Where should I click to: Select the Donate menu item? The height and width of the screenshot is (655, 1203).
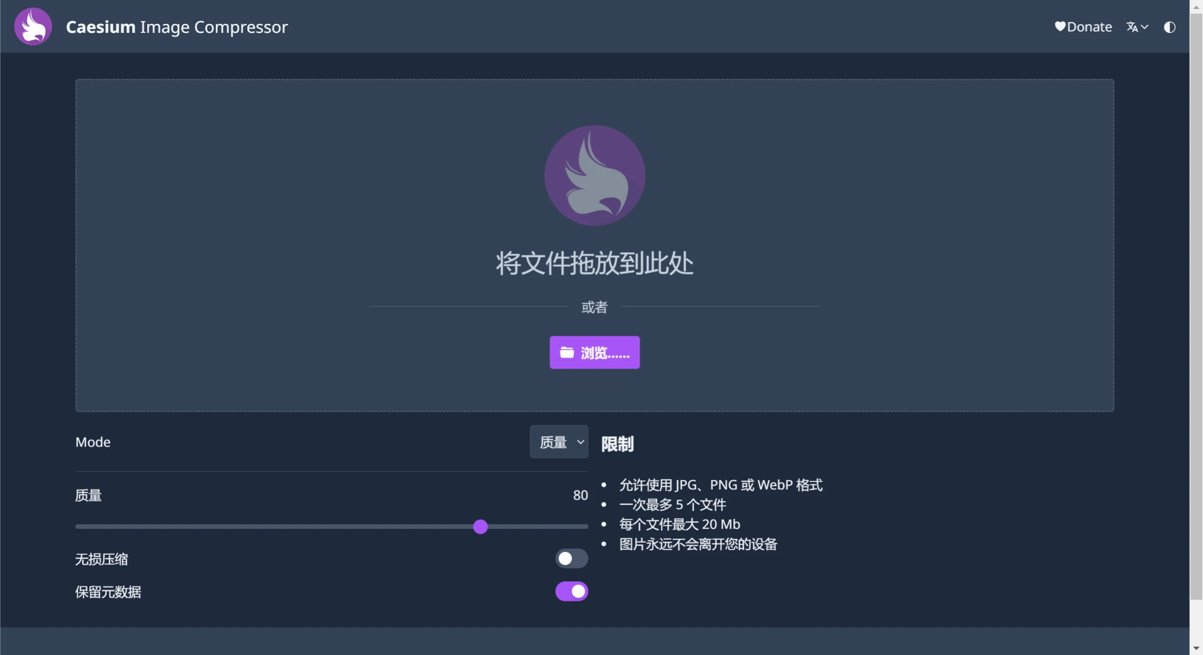pos(1082,27)
